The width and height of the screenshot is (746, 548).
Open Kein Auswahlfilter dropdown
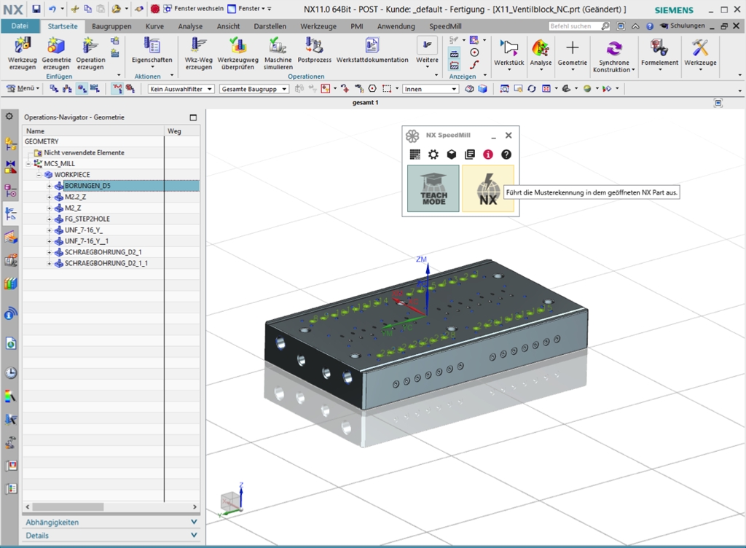(x=181, y=89)
